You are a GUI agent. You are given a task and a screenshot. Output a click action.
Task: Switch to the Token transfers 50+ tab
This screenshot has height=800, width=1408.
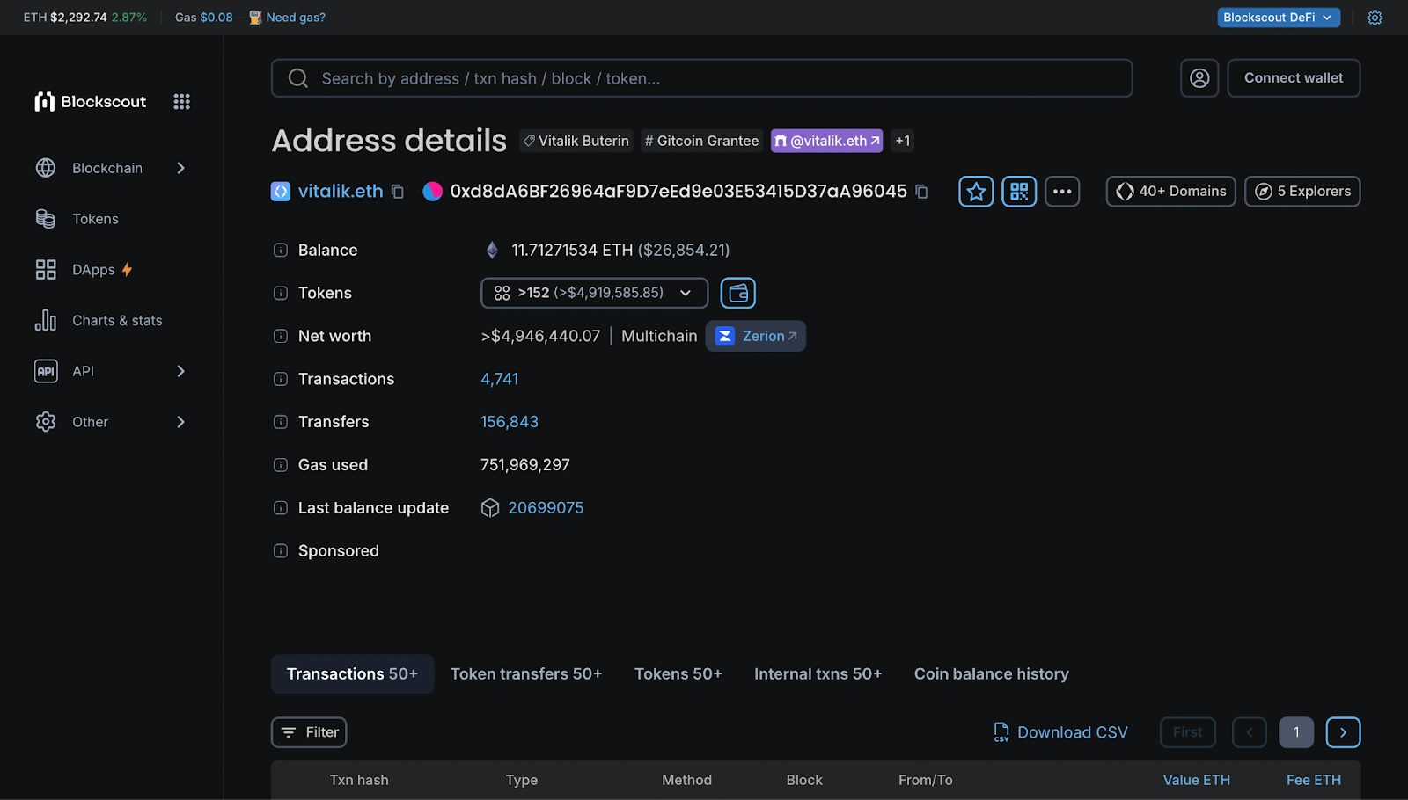click(x=526, y=674)
